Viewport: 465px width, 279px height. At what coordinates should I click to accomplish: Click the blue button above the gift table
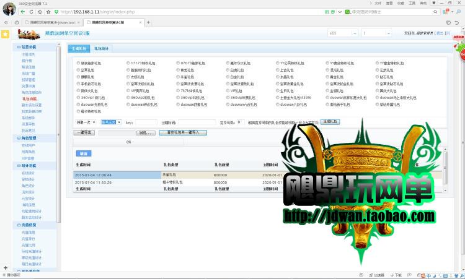84,153
